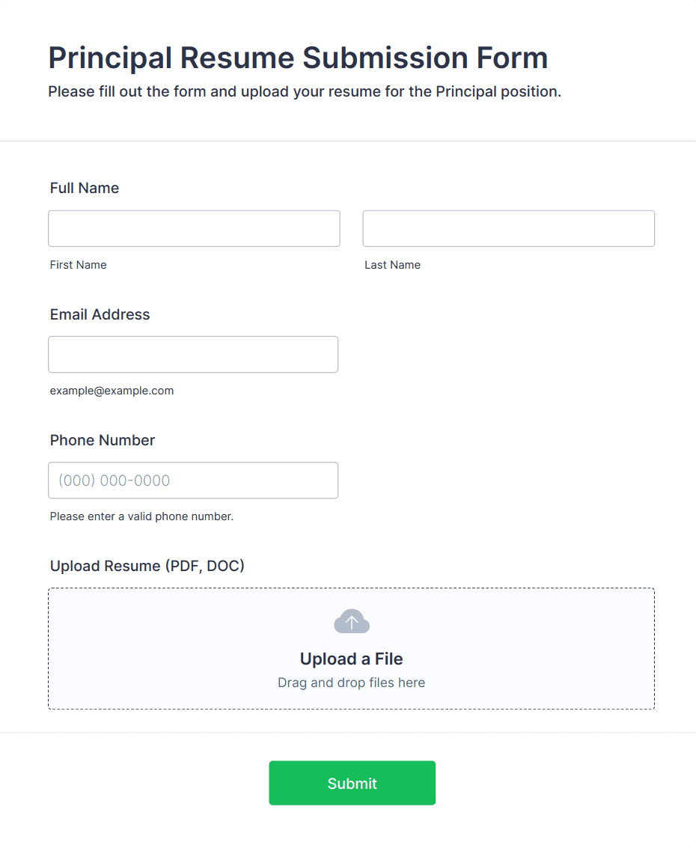
Task: Click the 'Please enter a valid phone number' hint
Action: coord(141,516)
